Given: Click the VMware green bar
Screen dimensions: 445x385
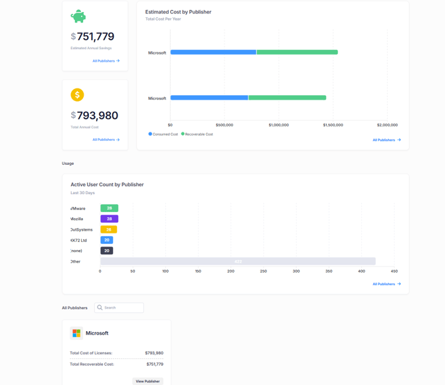Looking at the screenshot, I should (110, 208).
